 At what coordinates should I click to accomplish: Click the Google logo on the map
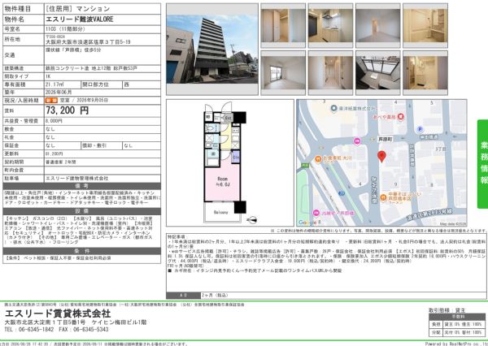[307, 223]
